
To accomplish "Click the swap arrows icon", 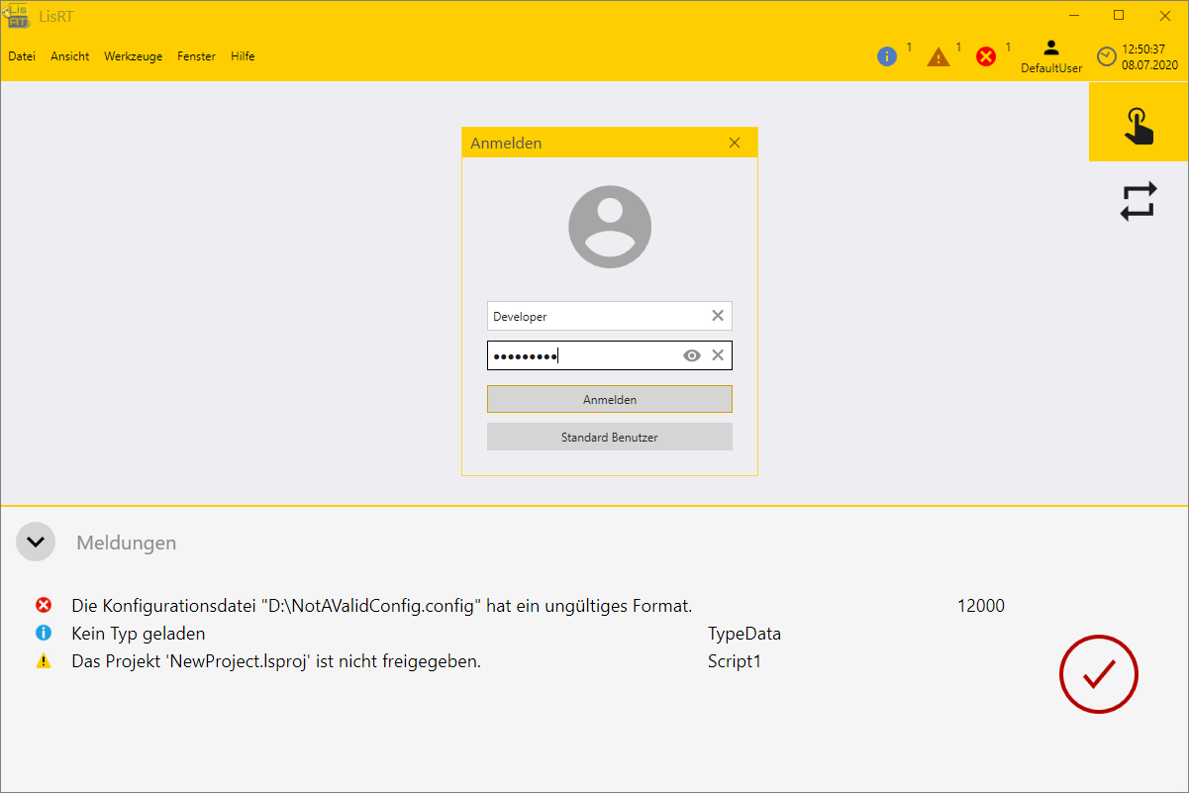I will (1139, 201).
